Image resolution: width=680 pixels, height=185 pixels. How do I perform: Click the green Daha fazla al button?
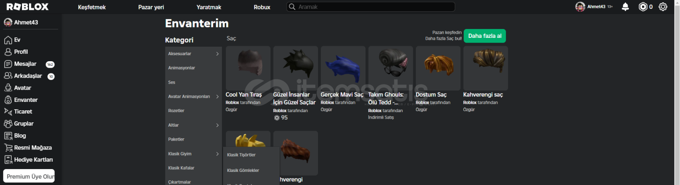[485, 36]
